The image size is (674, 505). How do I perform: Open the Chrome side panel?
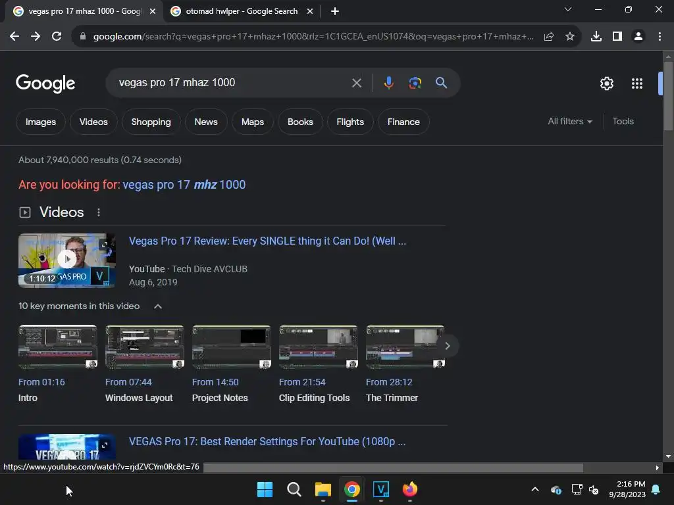(617, 37)
